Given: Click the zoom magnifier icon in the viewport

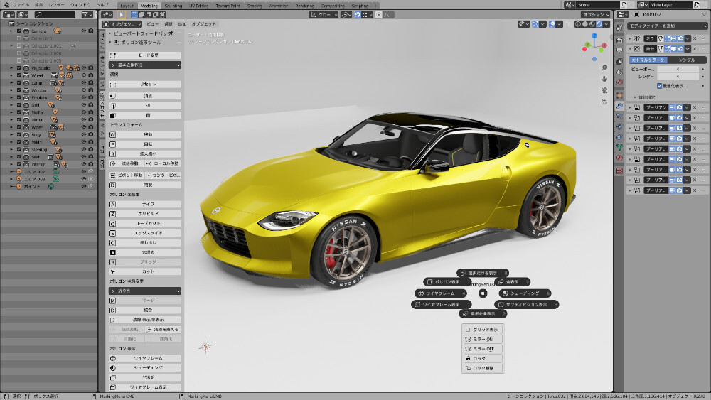Looking at the screenshot, I should [604, 67].
